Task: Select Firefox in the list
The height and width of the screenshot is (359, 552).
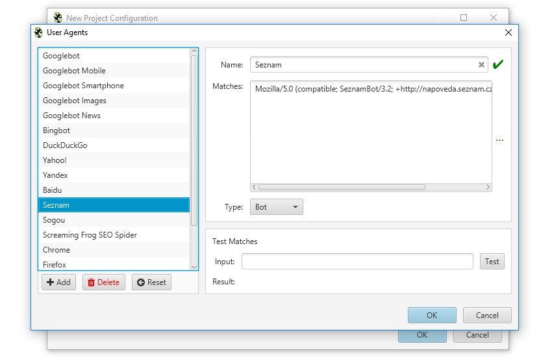Action: [114, 264]
